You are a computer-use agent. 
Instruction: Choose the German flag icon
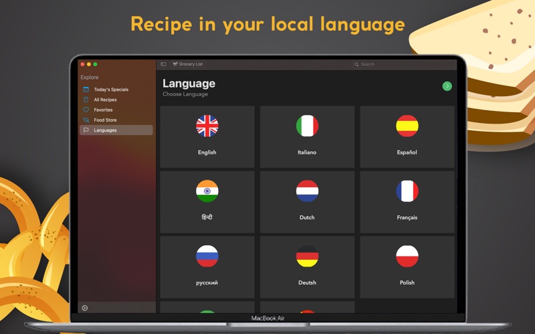(307, 256)
